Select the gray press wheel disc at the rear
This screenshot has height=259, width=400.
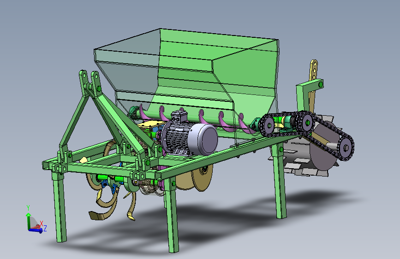point(323,149)
